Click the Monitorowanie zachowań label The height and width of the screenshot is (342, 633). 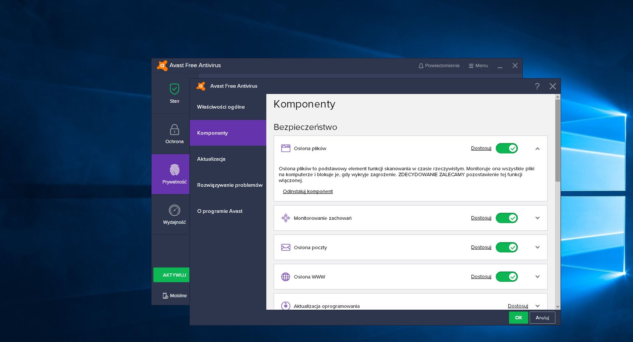pos(323,218)
